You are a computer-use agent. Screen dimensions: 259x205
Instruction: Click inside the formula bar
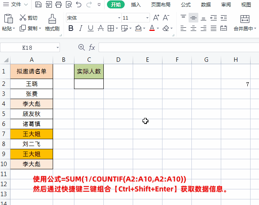coord(179,47)
